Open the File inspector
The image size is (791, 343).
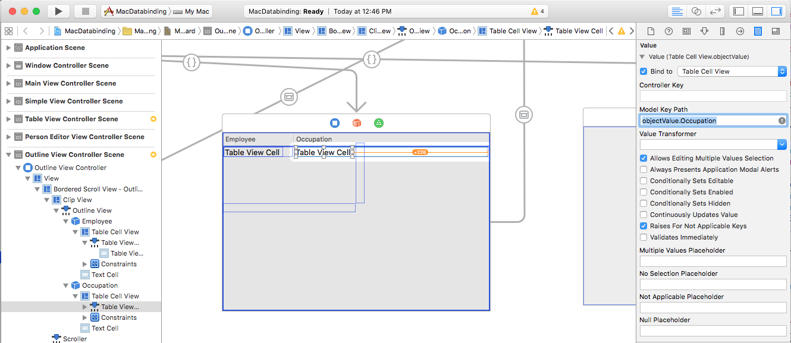tap(651, 31)
